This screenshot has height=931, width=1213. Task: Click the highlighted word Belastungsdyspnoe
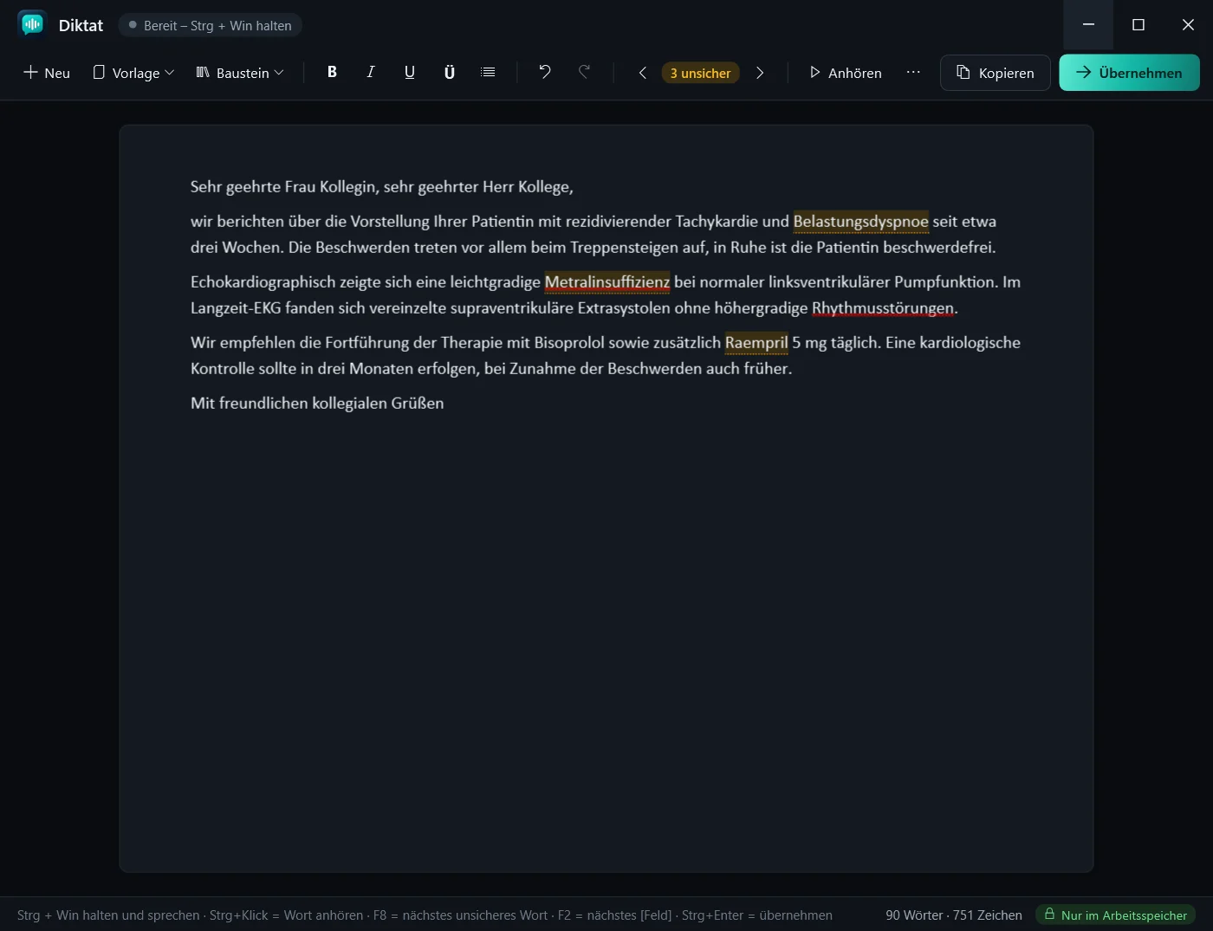(x=860, y=222)
